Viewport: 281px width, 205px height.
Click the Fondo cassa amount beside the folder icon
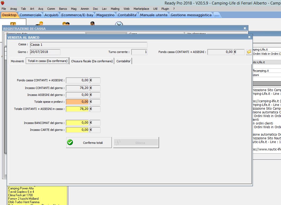tap(220, 52)
